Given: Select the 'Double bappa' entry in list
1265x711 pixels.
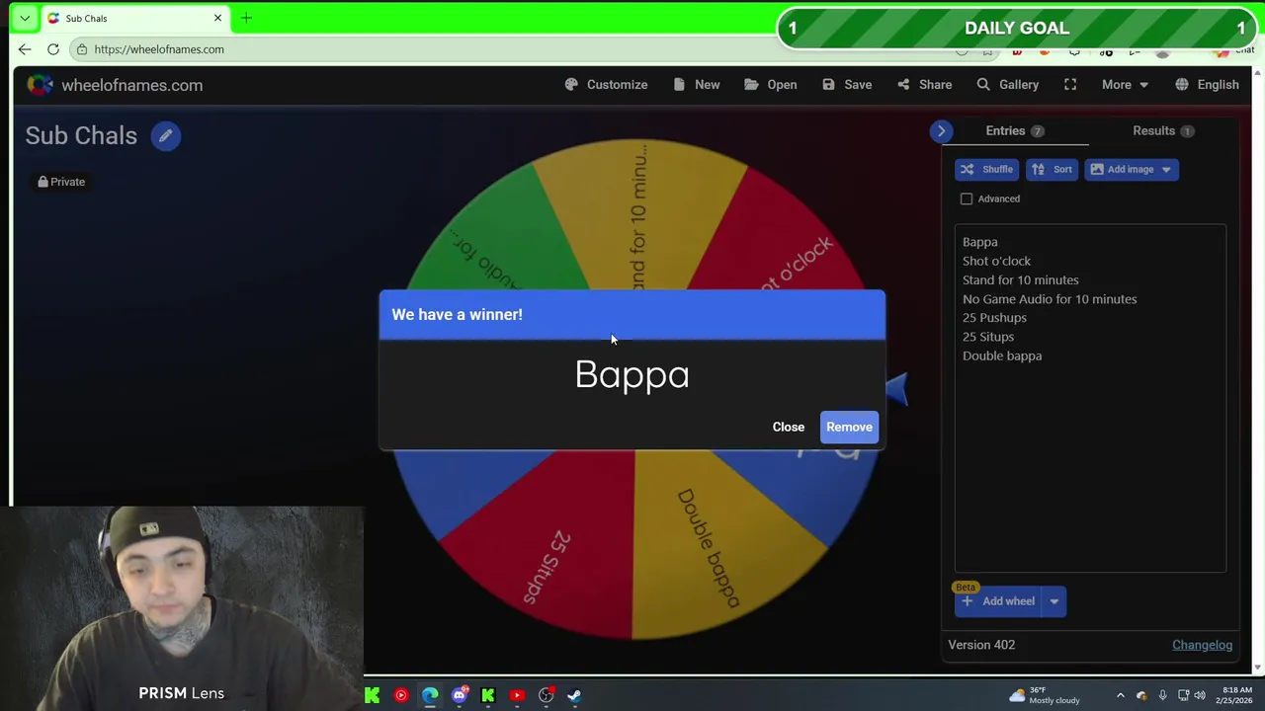Looking at the screenshot, I should [x=1002, y=355].
